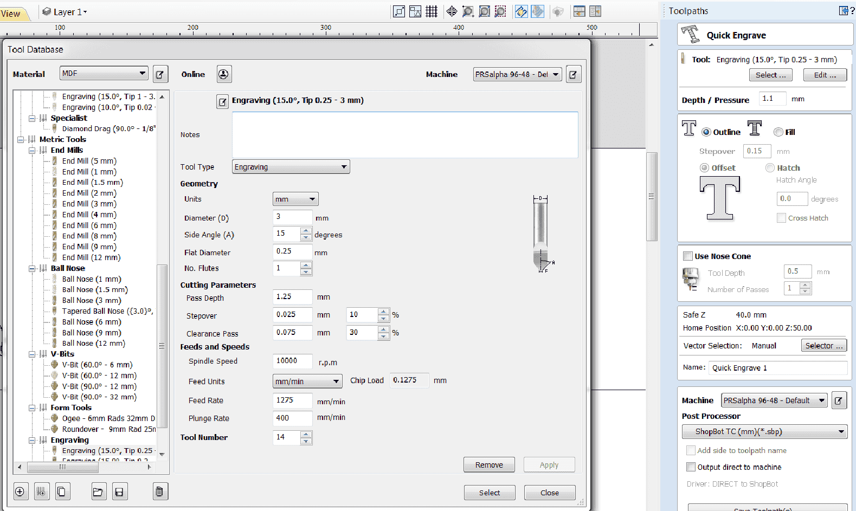
Task: Collapse the V-Bits tree group
Action: point(32,354)
